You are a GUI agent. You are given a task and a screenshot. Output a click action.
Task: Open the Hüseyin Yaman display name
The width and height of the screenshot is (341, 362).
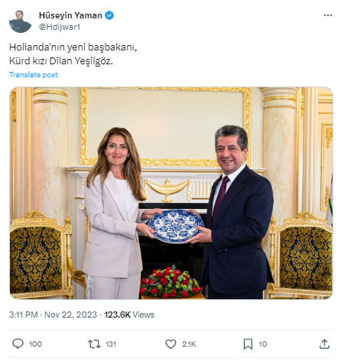click(x=70, y=15)
